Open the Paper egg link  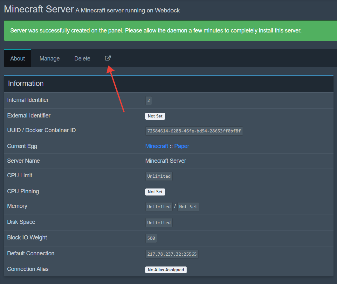pos(182,146)
